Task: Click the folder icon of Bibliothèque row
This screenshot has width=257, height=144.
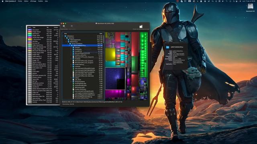Action: coord(69,42)
